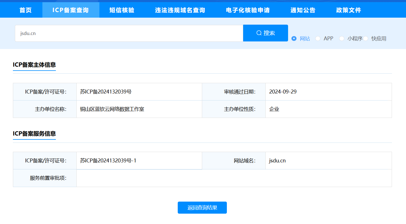Click the 服务前置审批项 label

click(48, 178)
